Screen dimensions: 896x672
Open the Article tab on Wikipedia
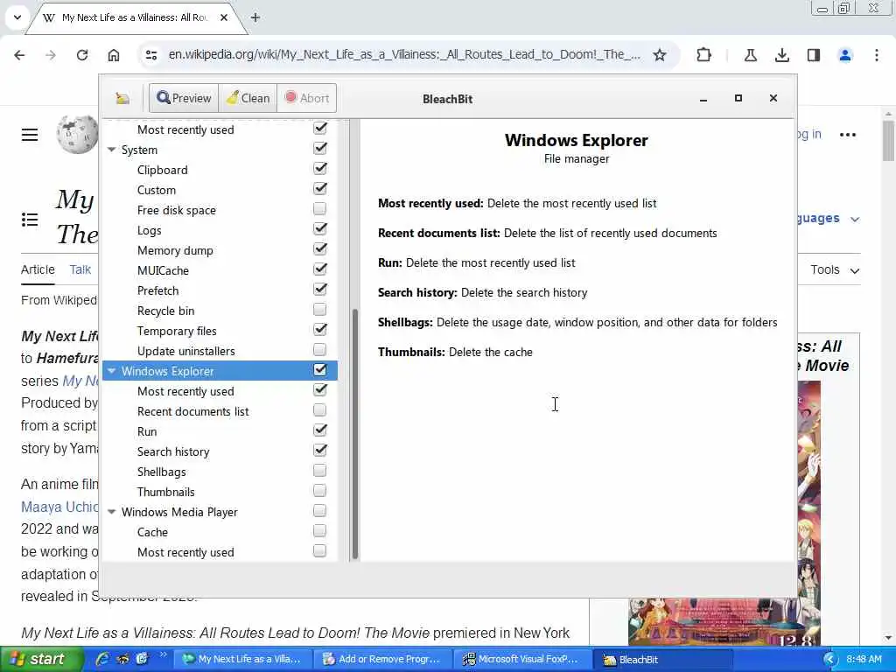38,269
